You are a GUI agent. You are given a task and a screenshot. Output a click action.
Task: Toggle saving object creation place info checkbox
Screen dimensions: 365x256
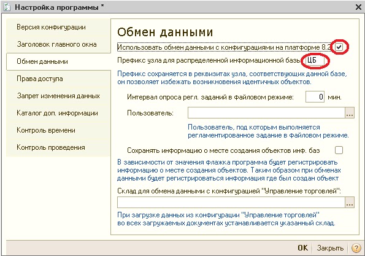click(x=339, y=150)
